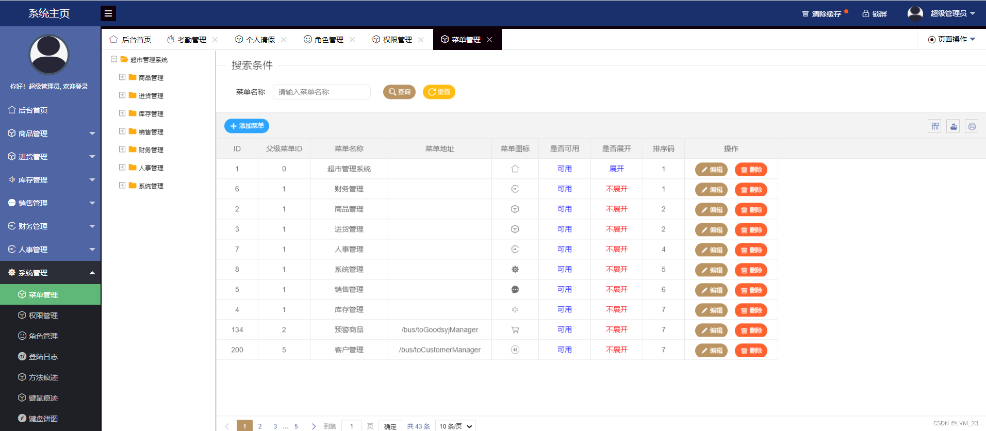
Task: Collapse the 超市管理系统 tree root
Action: pos(114,59)
